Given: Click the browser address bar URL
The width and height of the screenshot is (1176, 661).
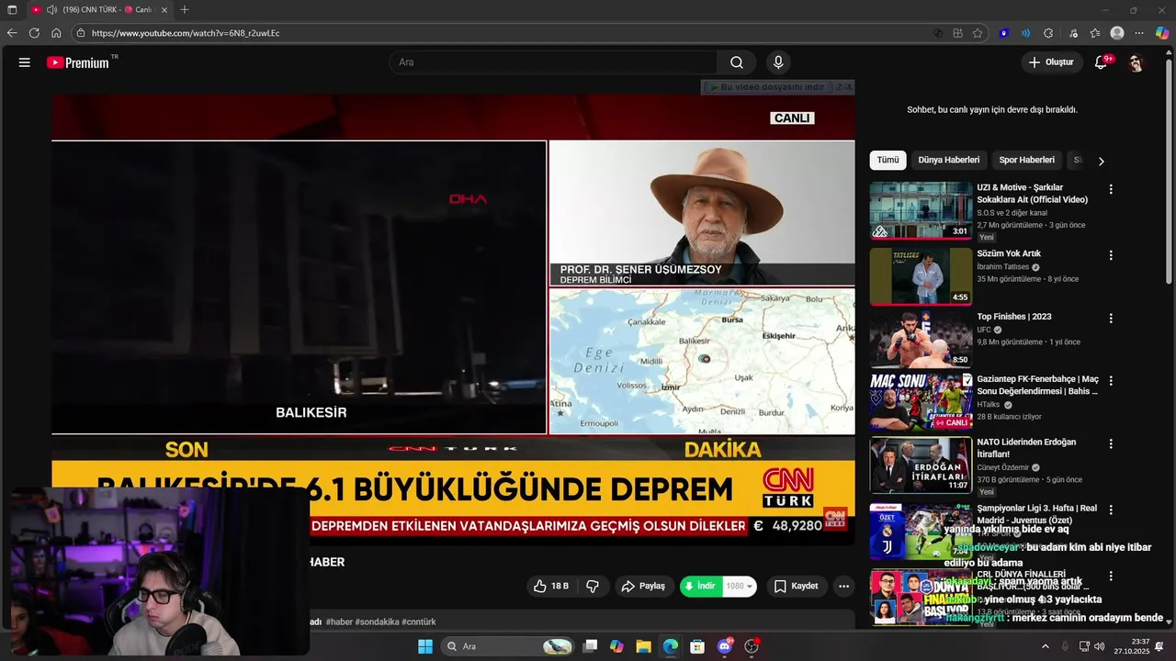Looking at the screenshot, I should click(186, 33).
